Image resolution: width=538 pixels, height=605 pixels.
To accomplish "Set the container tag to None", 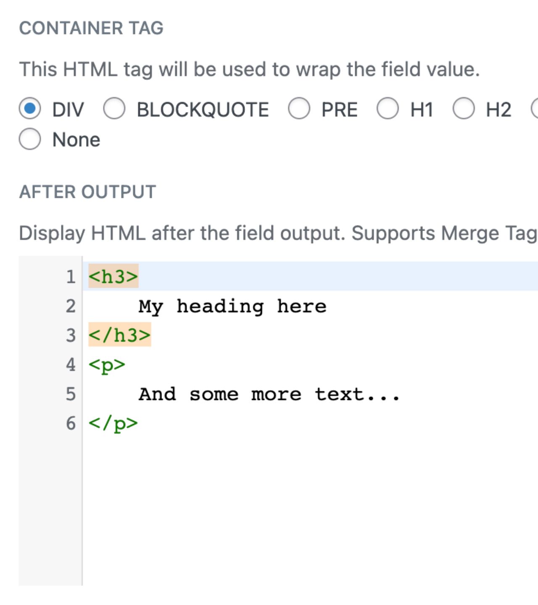I will [x=30, y=139].
